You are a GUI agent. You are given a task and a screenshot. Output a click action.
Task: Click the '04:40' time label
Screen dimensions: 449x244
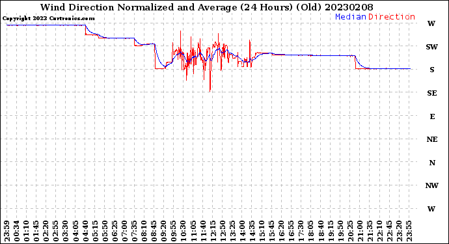pos(85,231)
